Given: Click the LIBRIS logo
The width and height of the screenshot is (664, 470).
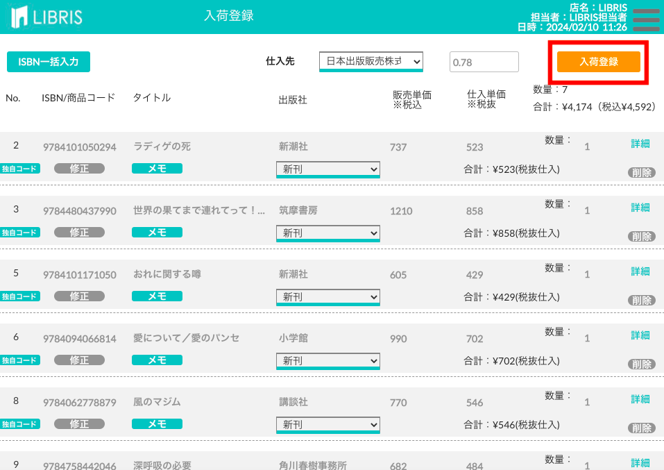Looking at the screenshot, I should click(46, 17).
